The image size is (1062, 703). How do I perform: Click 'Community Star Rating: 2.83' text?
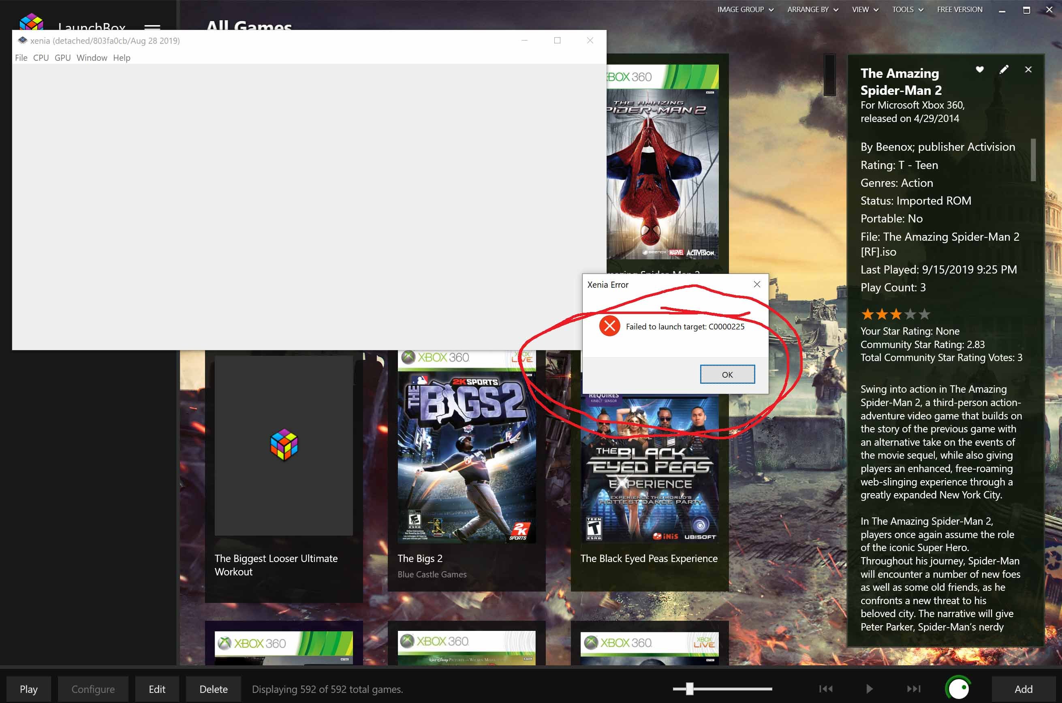pyautogui.click(x=922, y=344)
